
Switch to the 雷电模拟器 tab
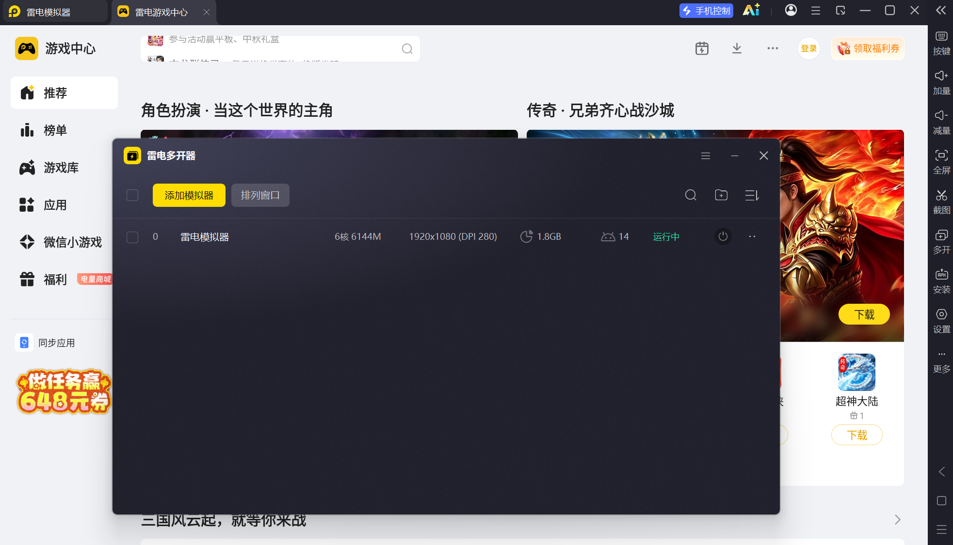[x=55, y=12]
